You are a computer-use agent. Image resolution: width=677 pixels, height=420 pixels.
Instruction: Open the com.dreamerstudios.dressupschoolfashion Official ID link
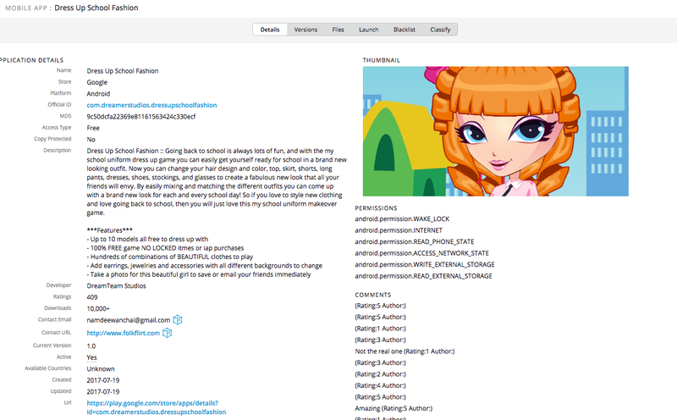151,105
